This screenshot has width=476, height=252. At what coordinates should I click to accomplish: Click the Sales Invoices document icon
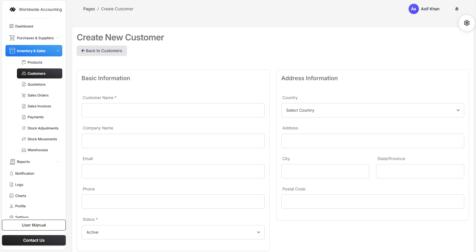[x=24, y=106]
